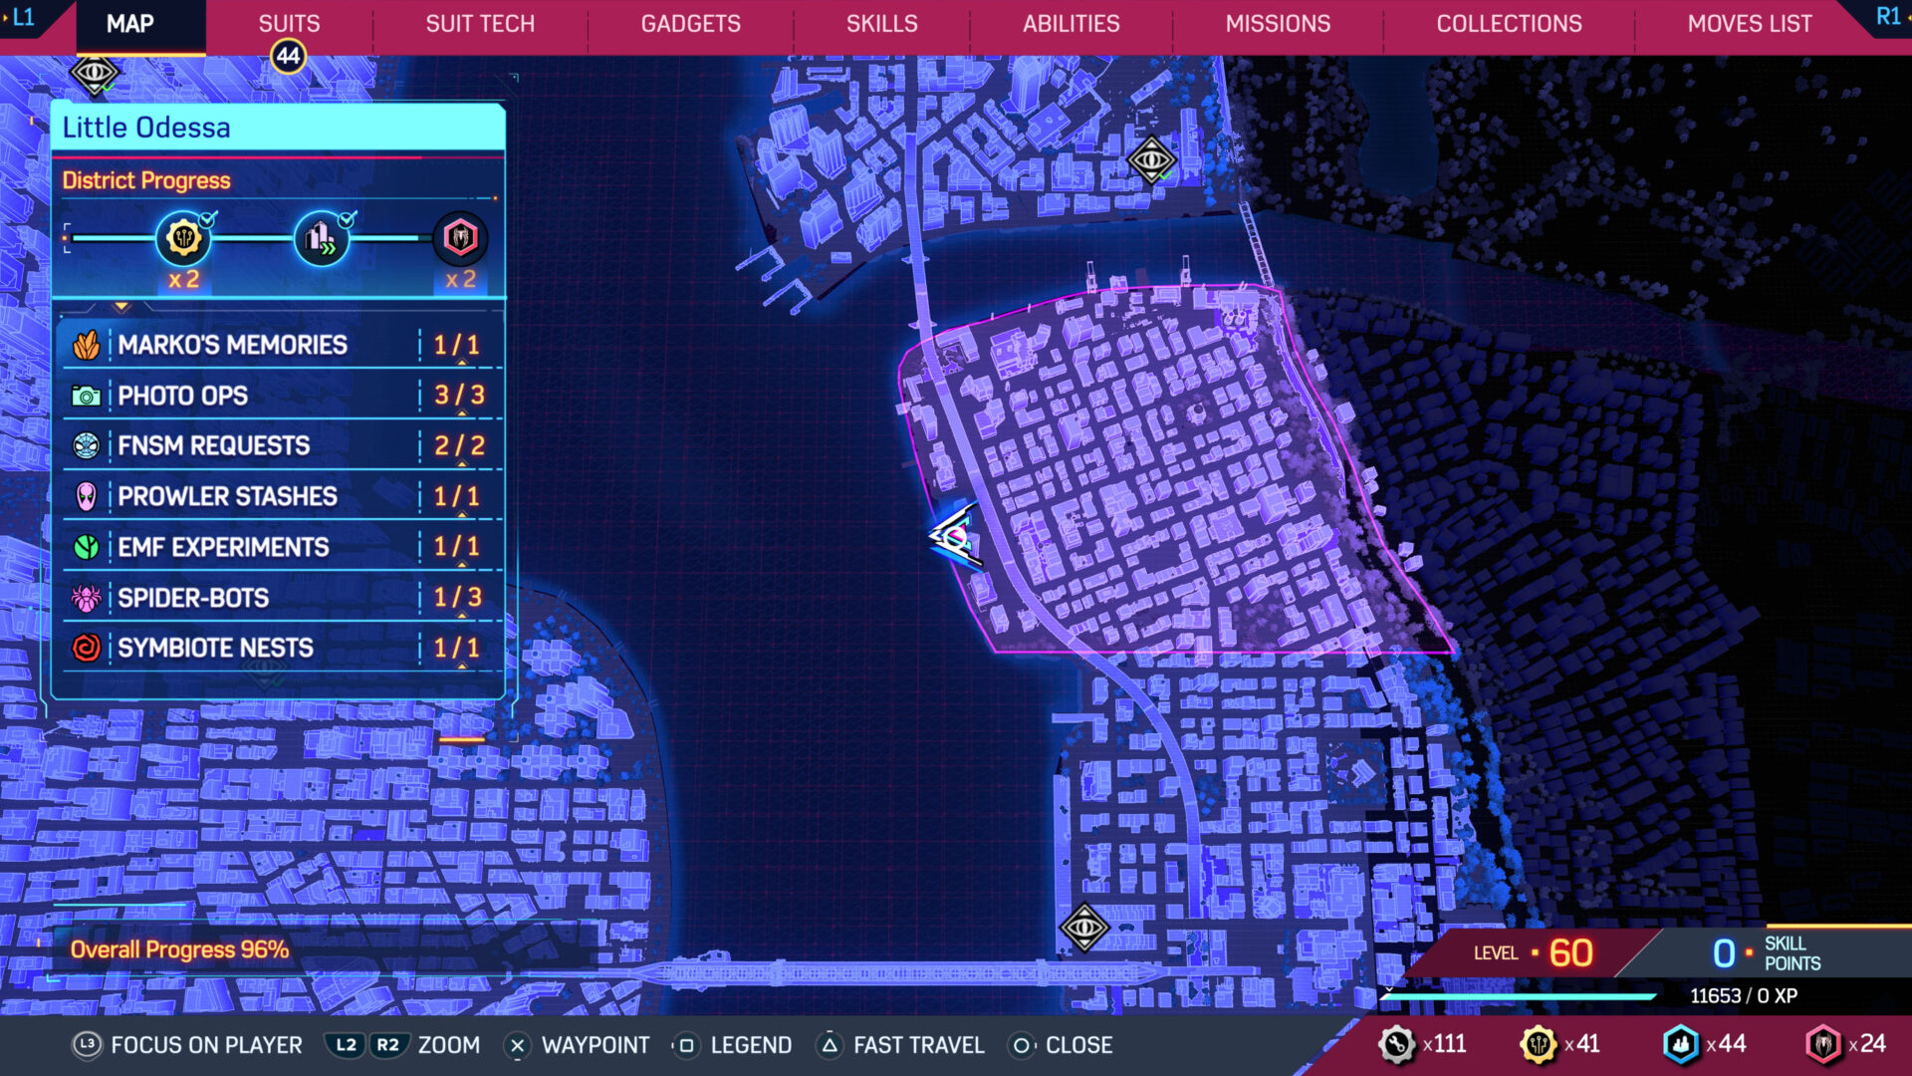Select the Marko's Memories leaf icon

[x=88, y=345]
